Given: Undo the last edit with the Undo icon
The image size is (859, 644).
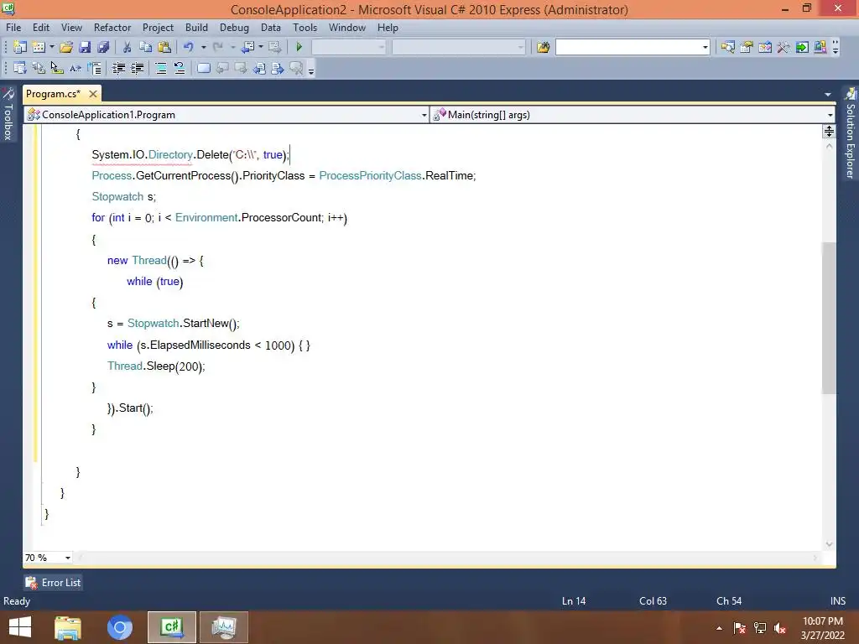Looking at the screenshot, I should (x=189, y=47).
